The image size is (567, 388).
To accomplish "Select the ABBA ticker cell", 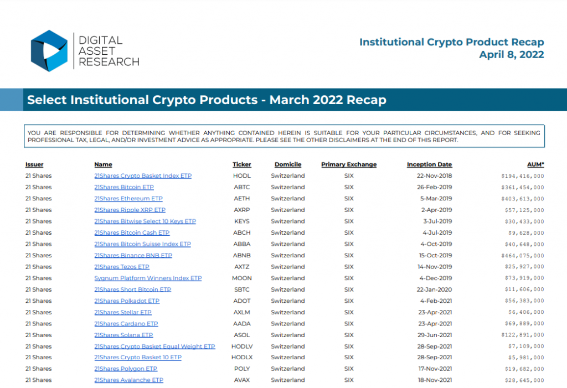I will coord(242,244).
